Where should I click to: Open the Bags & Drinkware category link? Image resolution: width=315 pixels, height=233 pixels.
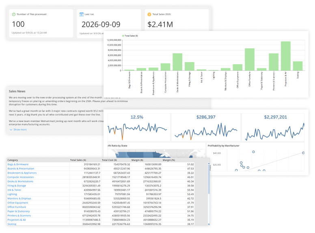(x=18, y=164)
